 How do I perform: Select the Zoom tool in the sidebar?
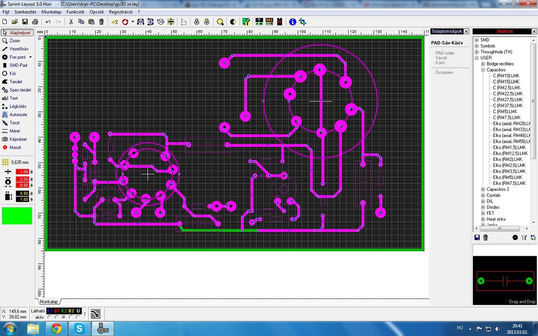11,41
